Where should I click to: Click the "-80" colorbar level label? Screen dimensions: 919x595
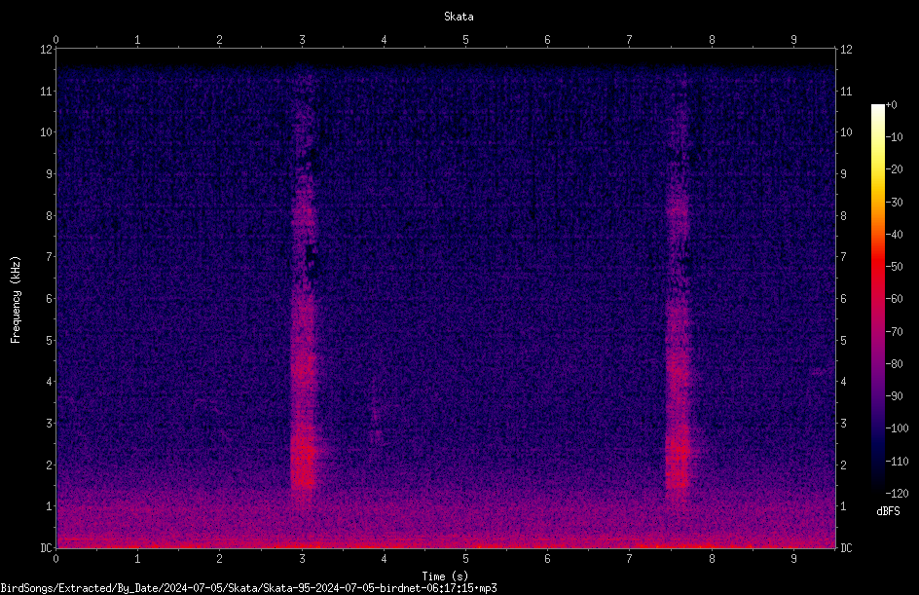pos(895,364)
